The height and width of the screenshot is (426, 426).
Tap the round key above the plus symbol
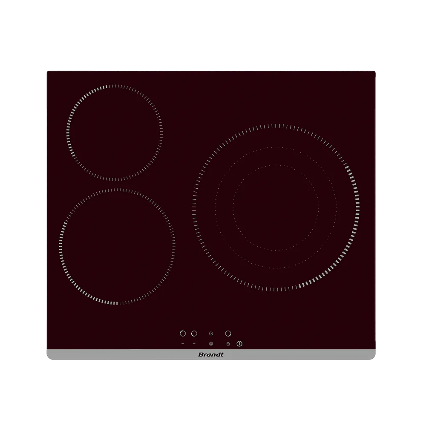194,334
